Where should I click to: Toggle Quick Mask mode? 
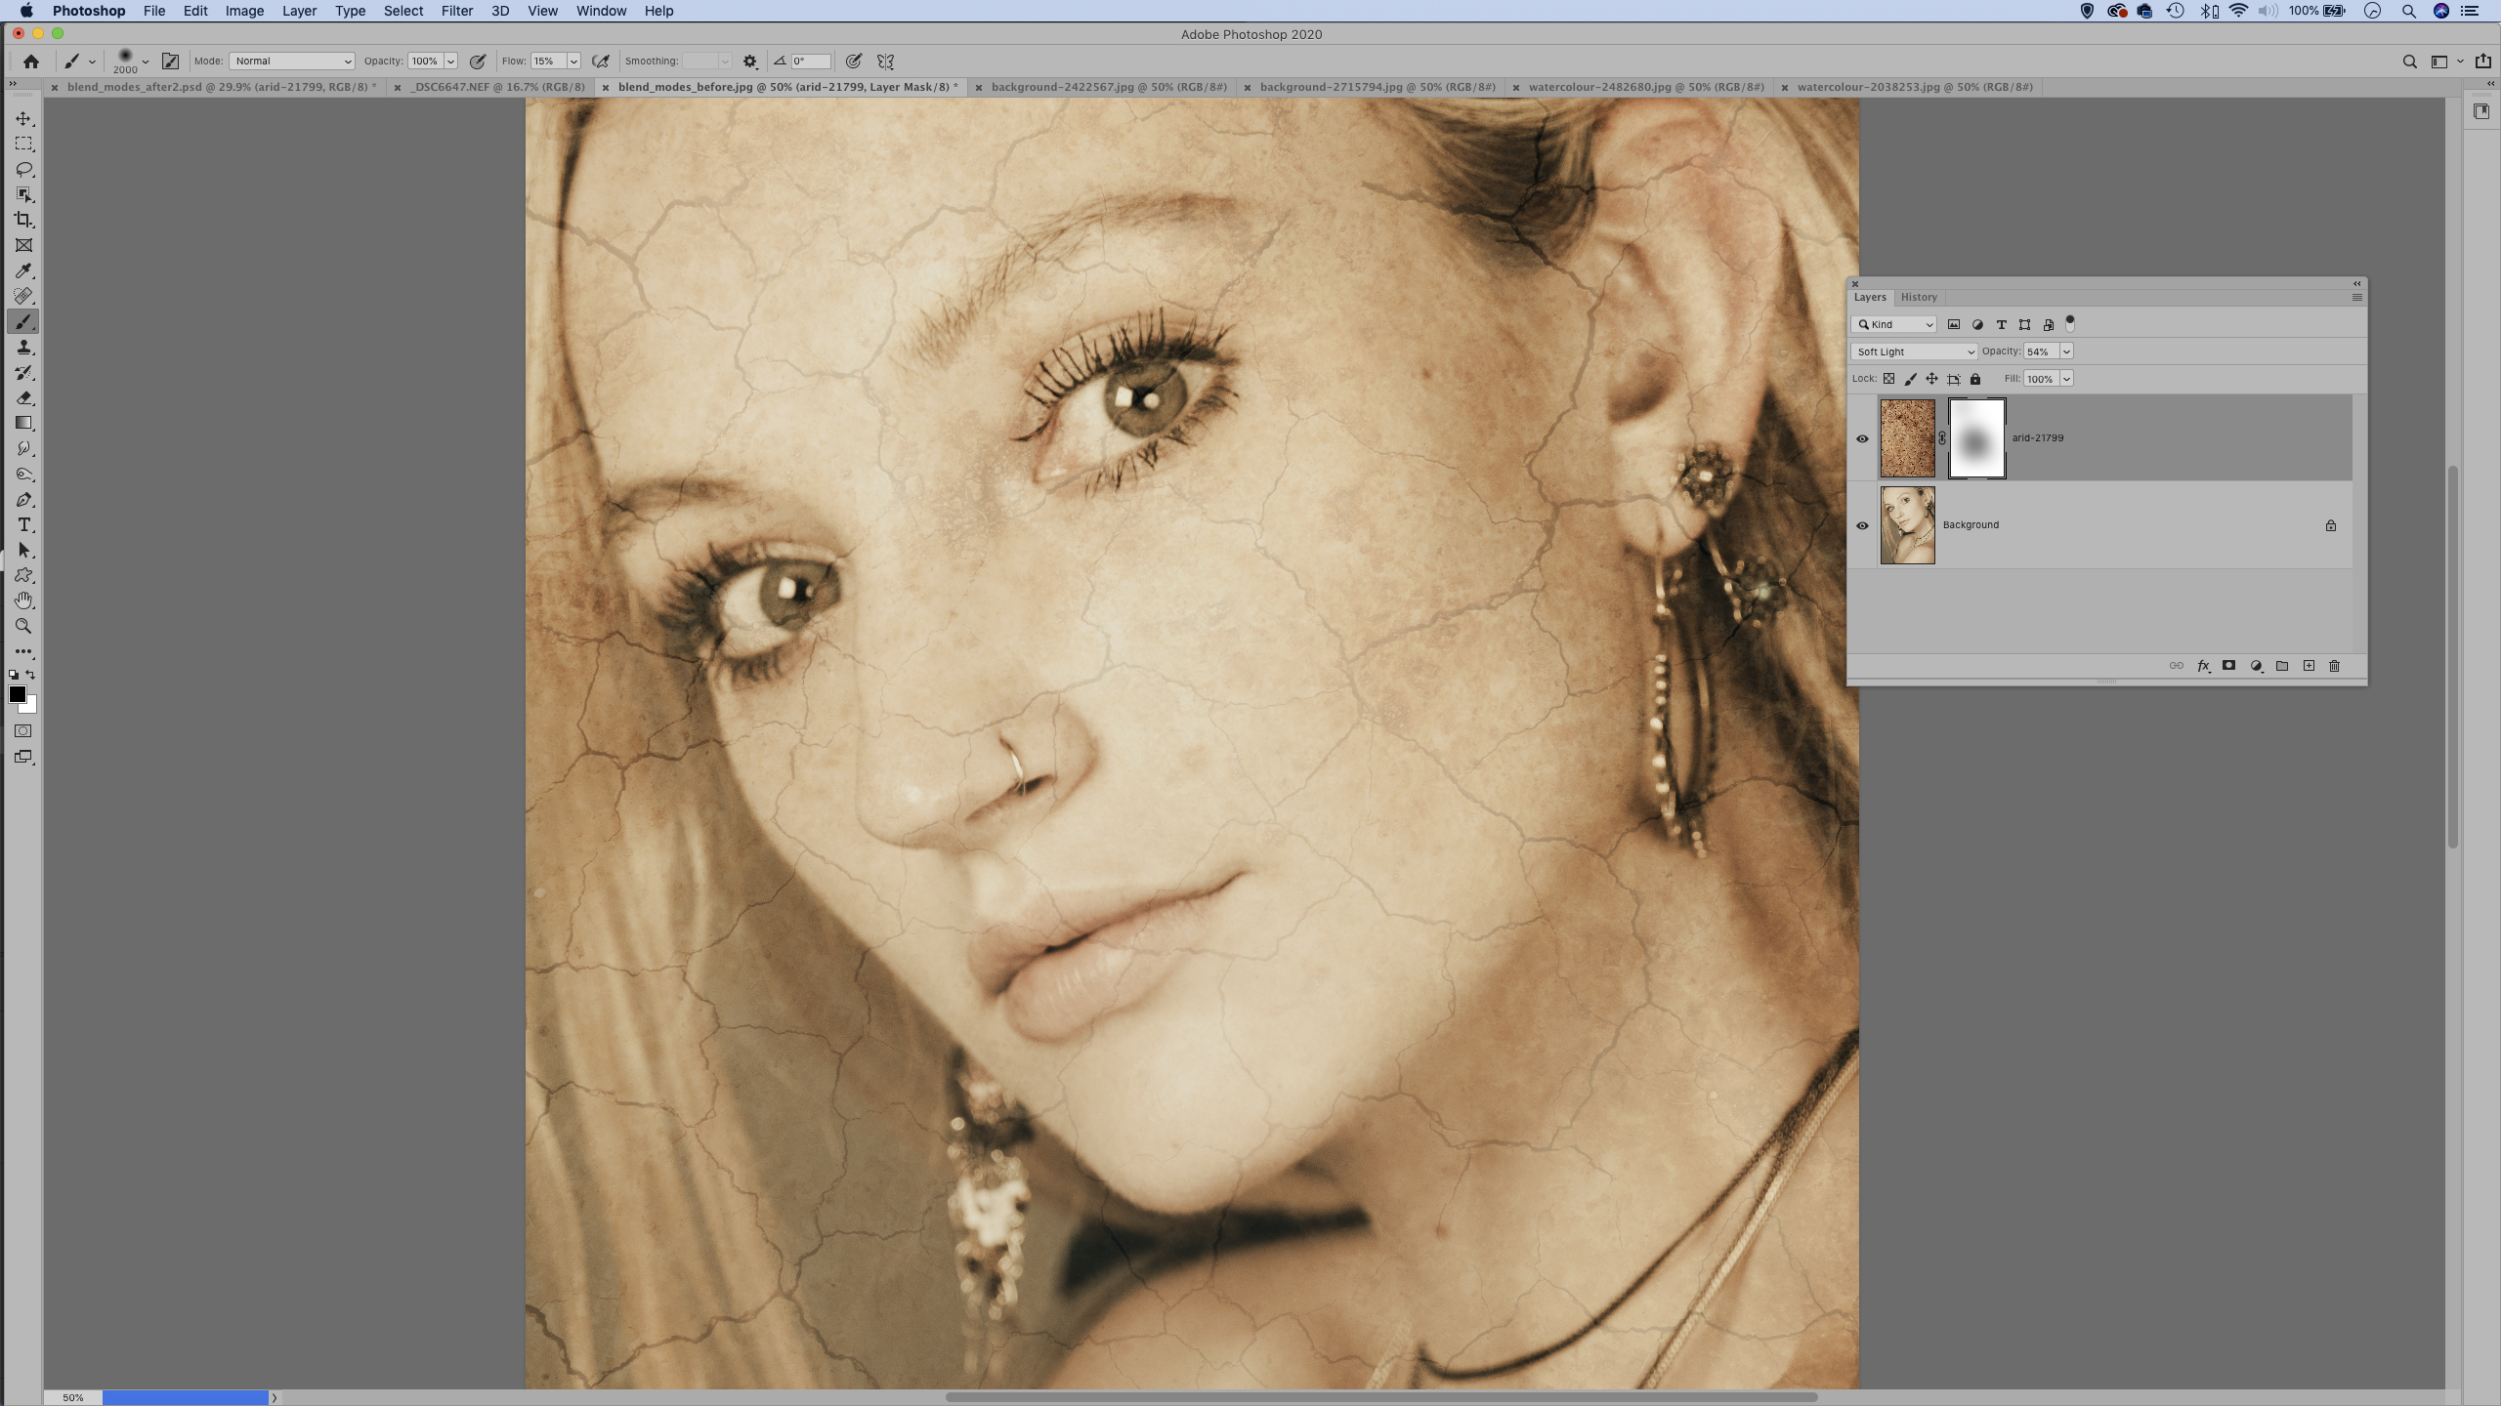[23, 730]
